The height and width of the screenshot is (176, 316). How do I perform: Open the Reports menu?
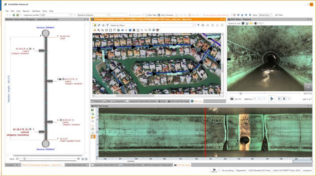(26, 11)
